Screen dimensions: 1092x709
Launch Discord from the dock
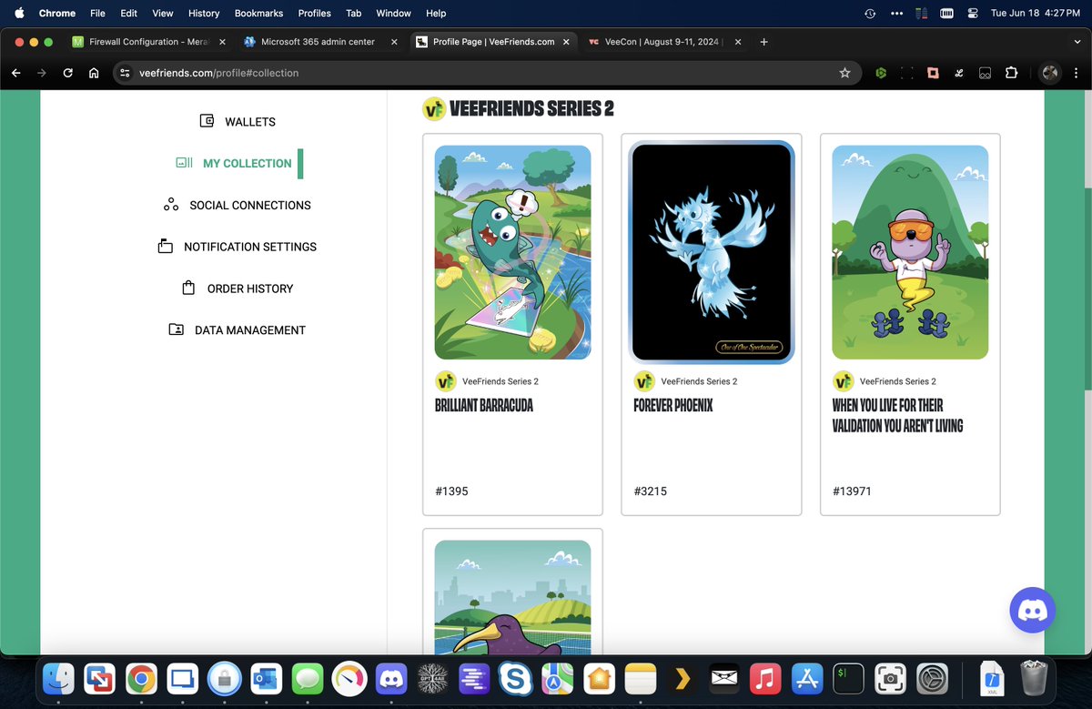[x=392, y=679]
